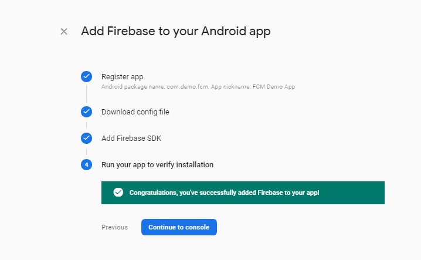This screenshot has height=260, width=421.
Task: Expand the Register app step
Action: 122,77
